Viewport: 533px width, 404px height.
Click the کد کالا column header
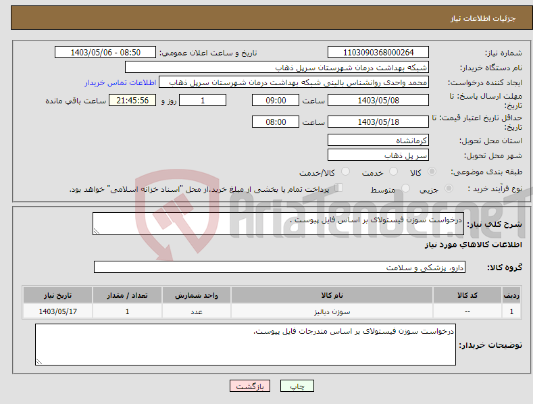coord(467,295)
